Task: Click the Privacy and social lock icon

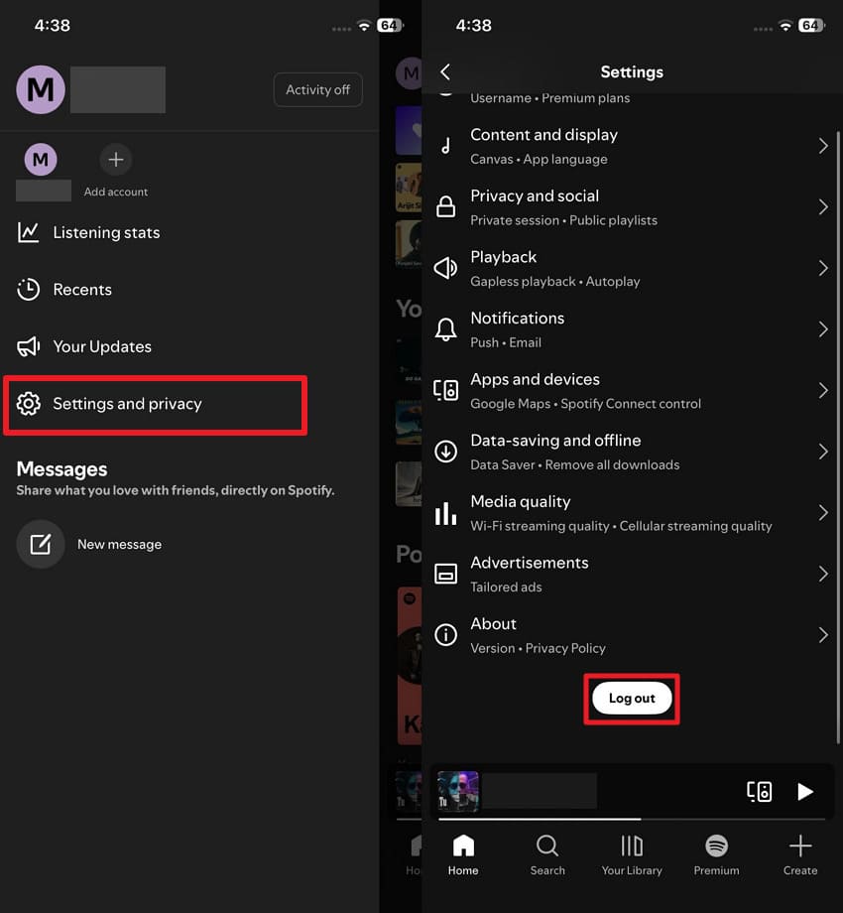Action: pos(445,206)
